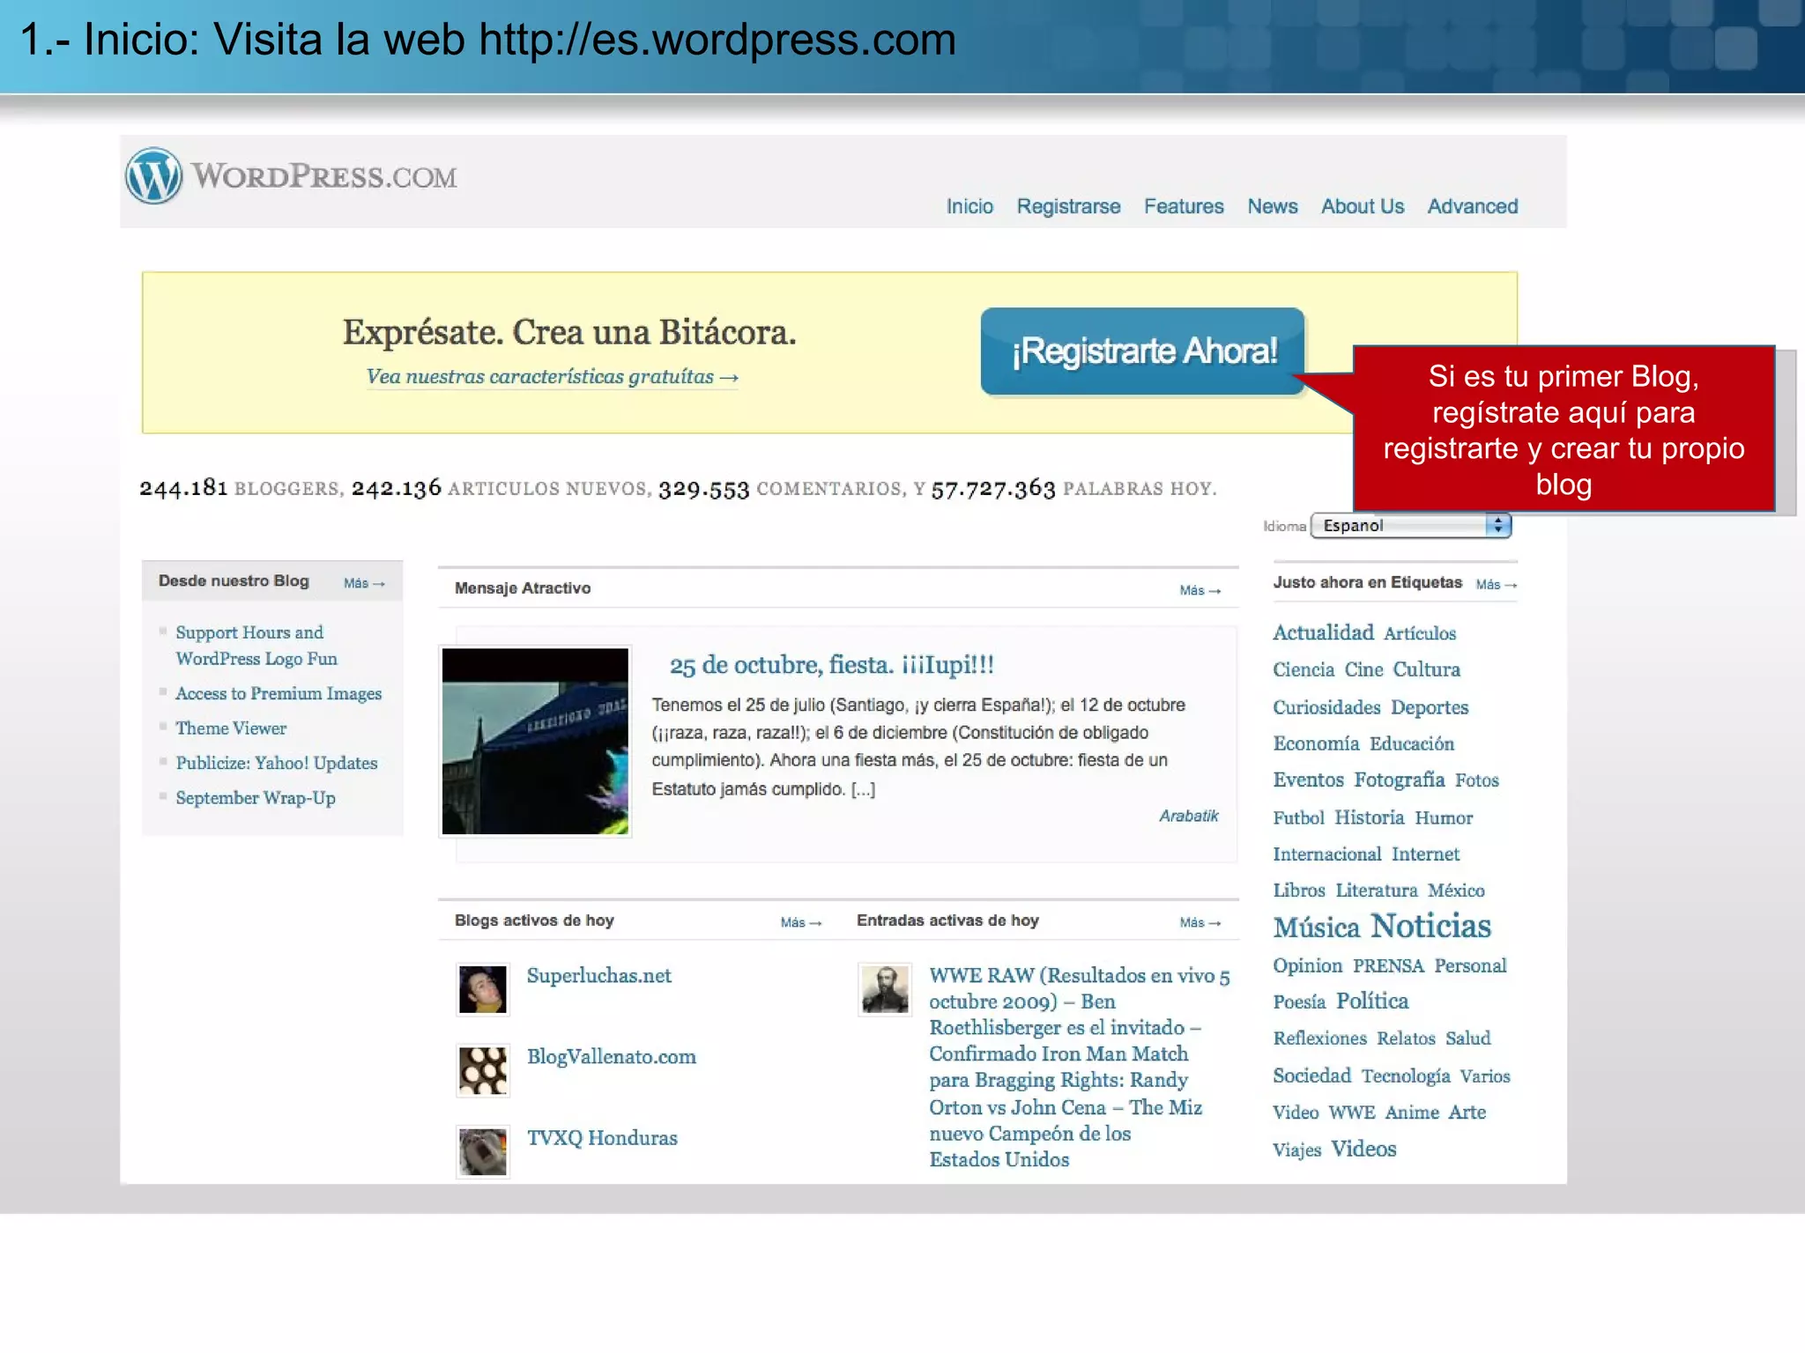Open the About Us navigation link
1805x1353 pixels.
tap(1362, 206)
